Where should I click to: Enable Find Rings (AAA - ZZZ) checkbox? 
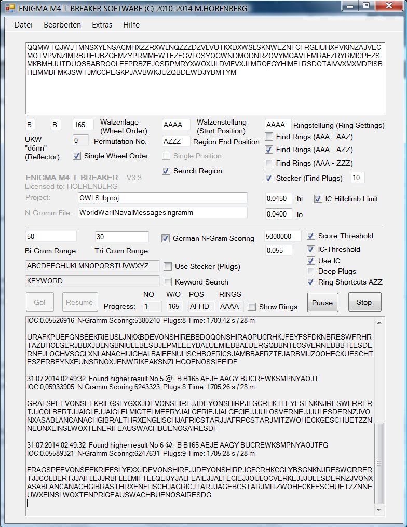click(x=269, y=164)
